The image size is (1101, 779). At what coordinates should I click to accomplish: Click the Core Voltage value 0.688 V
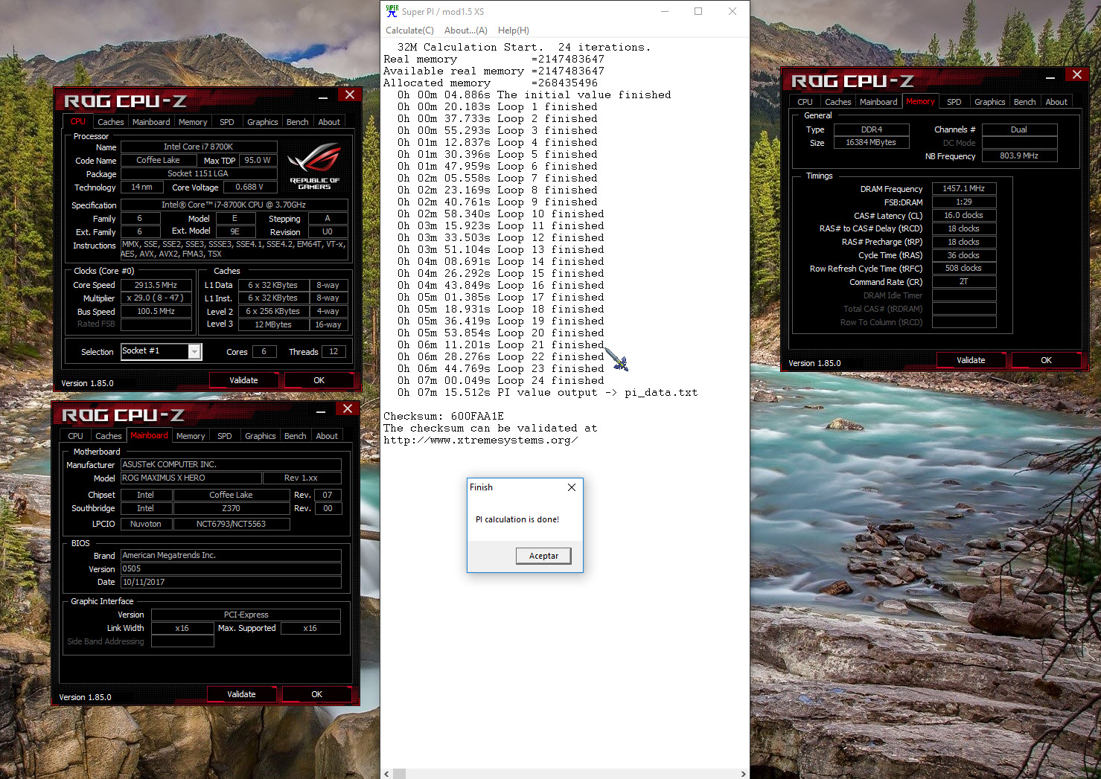click(x=249, y=187)
